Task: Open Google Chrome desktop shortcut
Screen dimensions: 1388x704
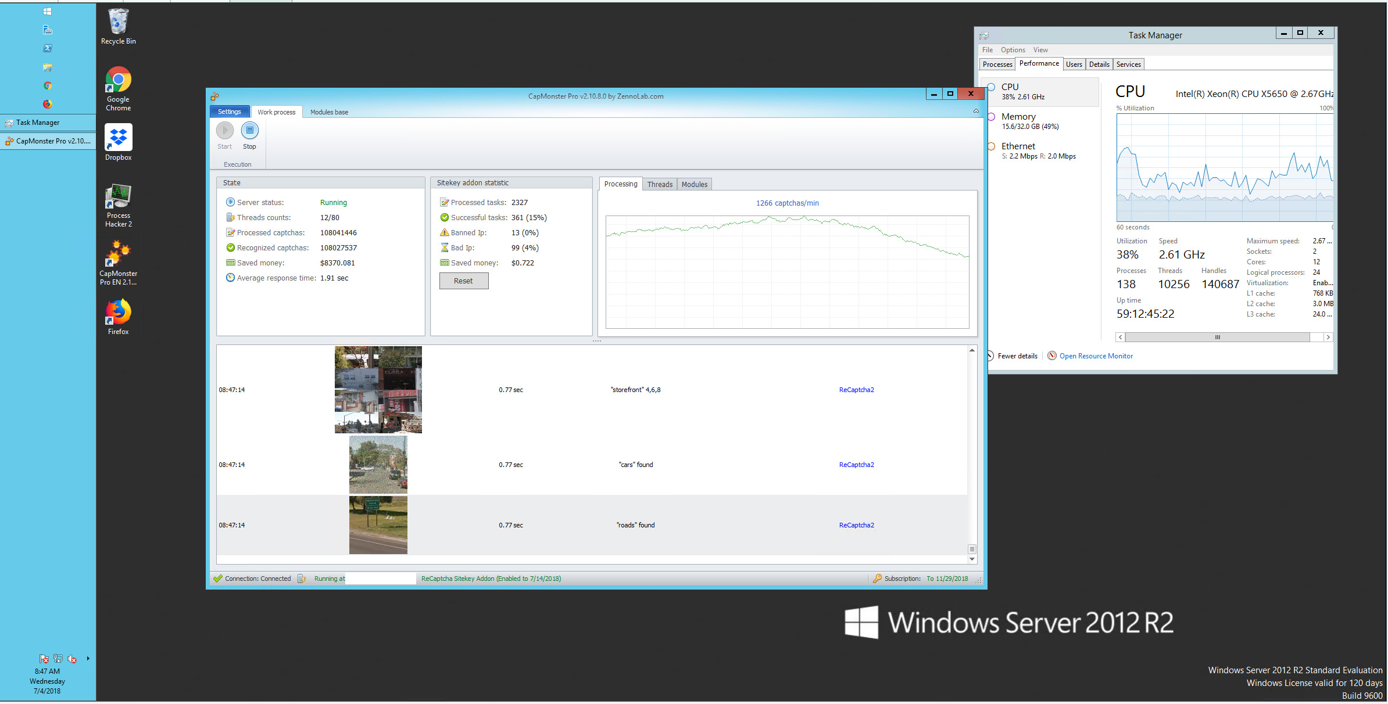Action: click(x=118, y=89)
